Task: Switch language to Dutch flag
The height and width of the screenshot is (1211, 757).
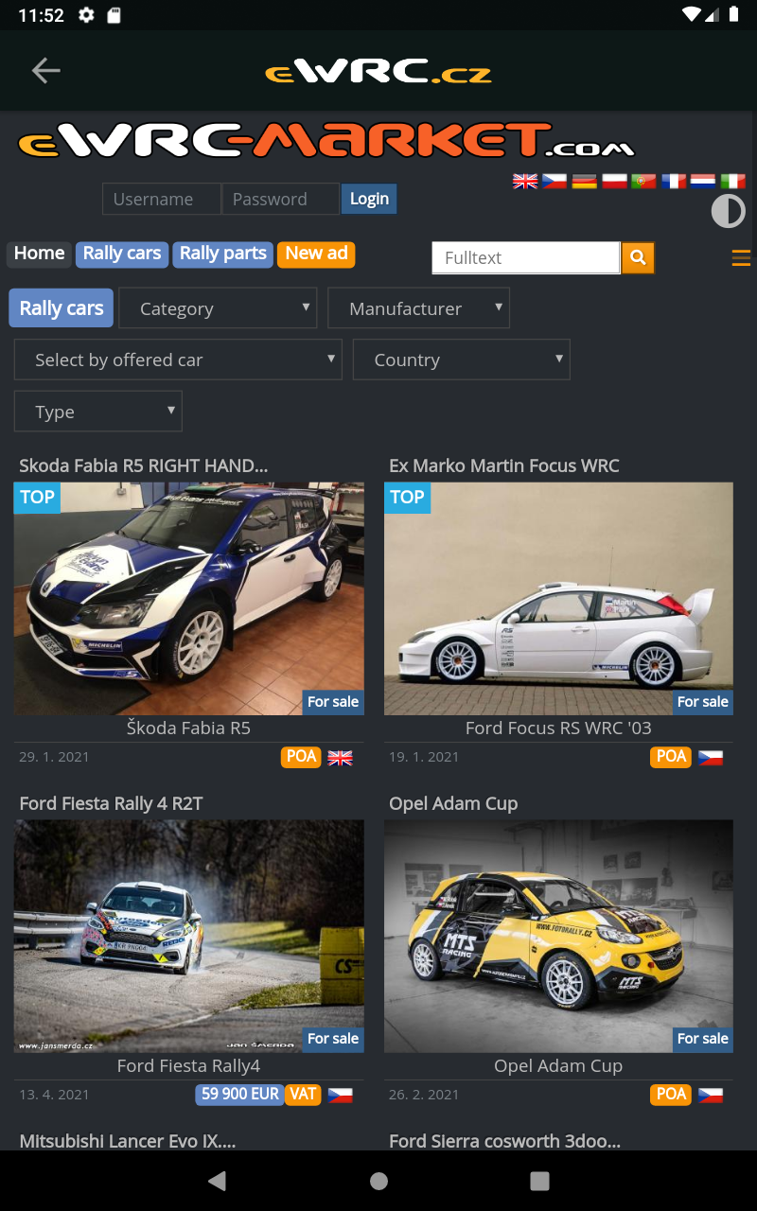Action: (703, 181)
